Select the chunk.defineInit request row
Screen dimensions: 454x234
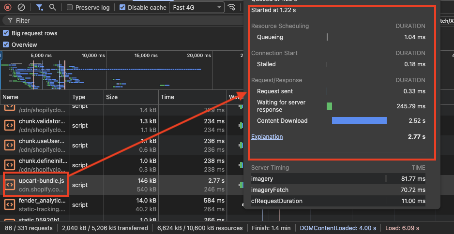pos(121,165)
